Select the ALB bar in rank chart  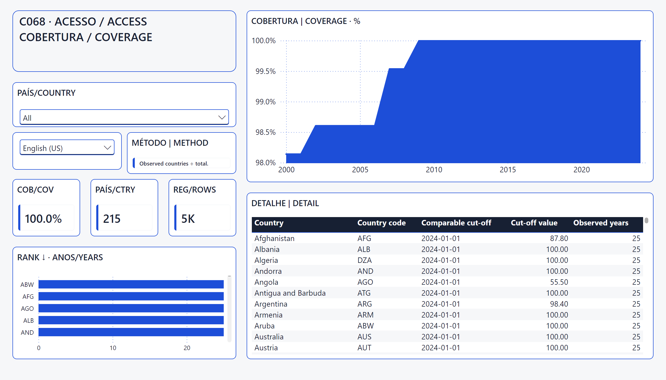click(x=131, y=320)
